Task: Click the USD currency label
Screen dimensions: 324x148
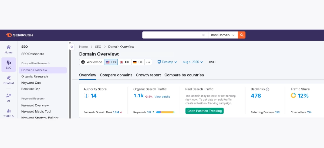Action: click(212, 62)
